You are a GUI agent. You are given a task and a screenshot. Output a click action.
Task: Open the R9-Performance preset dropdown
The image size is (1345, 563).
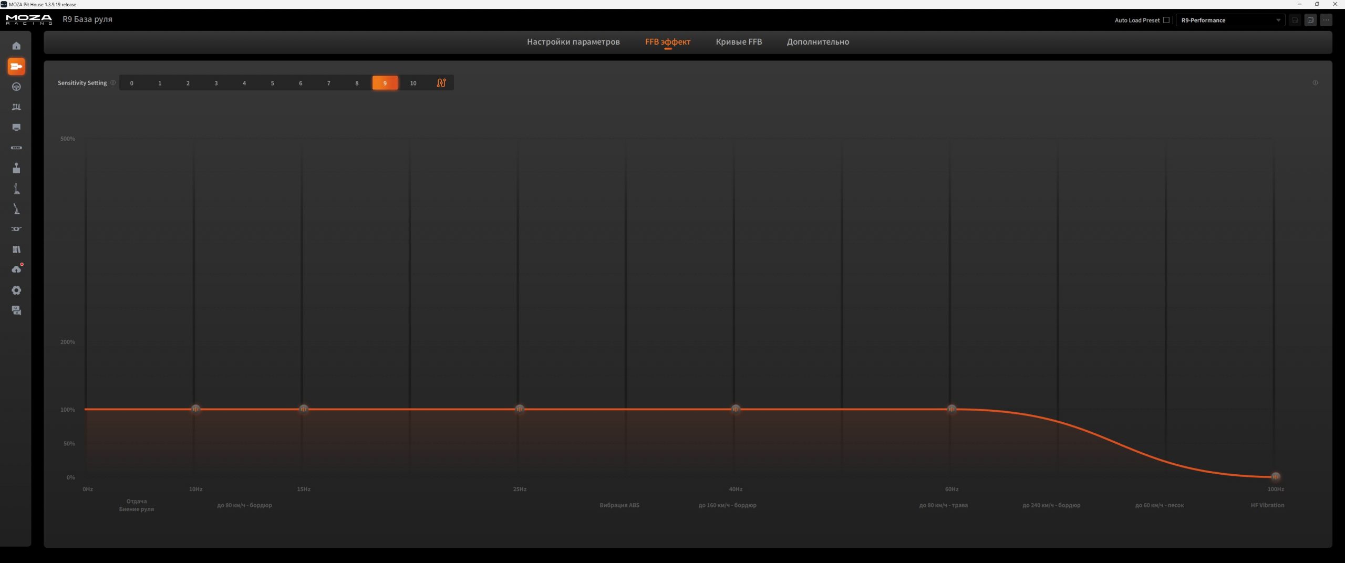point(1230,20)
